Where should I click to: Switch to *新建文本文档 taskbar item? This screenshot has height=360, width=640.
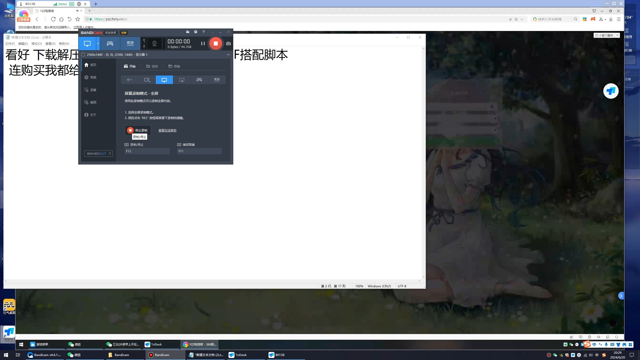coord(206,355)
